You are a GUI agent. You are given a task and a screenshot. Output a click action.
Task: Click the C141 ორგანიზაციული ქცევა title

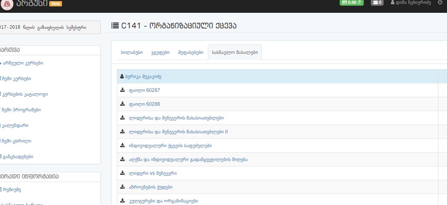point(179,26)
